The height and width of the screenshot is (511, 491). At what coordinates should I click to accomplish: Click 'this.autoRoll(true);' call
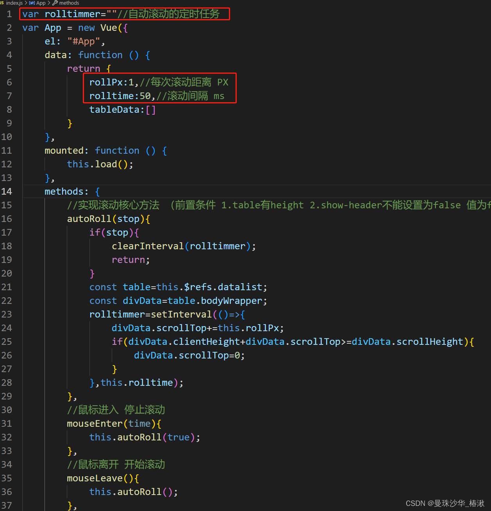(x=145, y=437)
